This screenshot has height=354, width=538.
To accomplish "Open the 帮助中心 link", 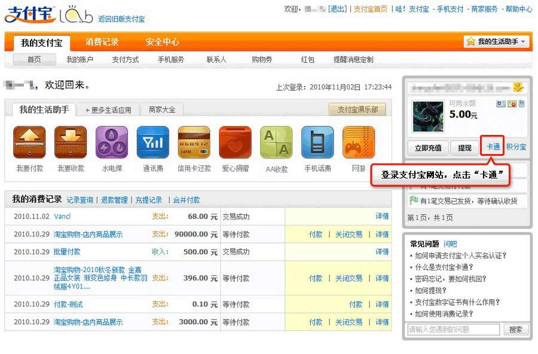I will pos(519,9).
